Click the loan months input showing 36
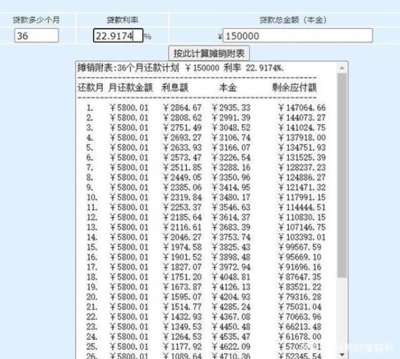The width and height of the screenshot is (400, 359). pos(35,35)
